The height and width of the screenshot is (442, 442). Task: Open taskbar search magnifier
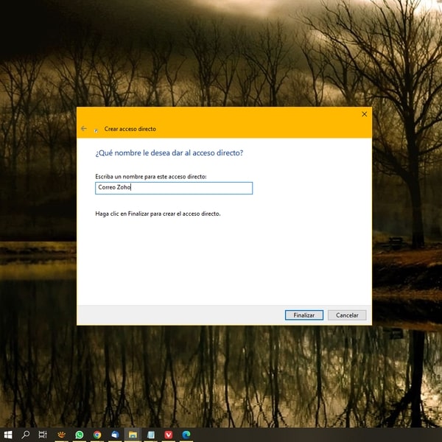[26, 435]
